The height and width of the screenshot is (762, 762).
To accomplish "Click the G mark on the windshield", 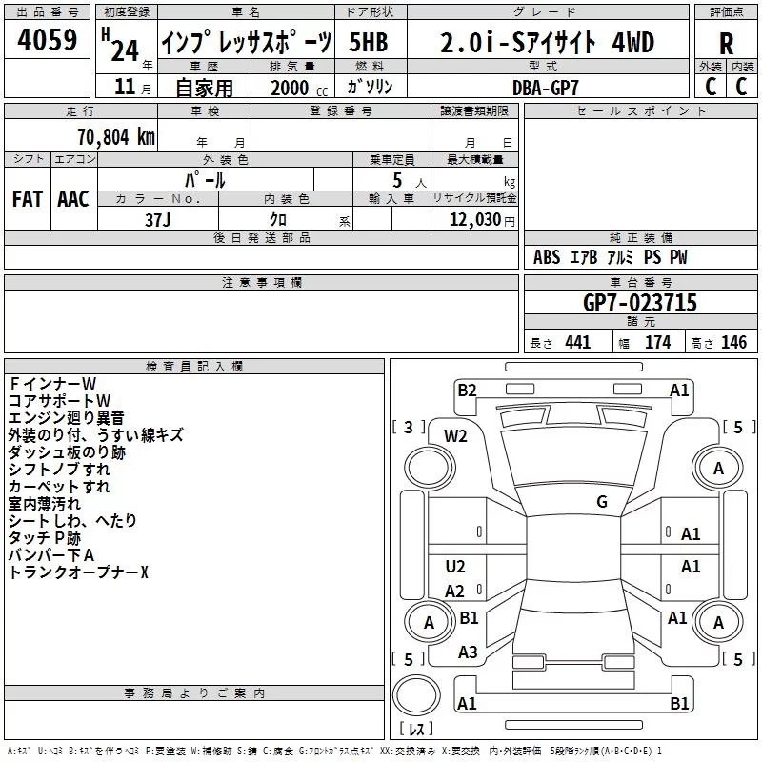I will [602, 501].
